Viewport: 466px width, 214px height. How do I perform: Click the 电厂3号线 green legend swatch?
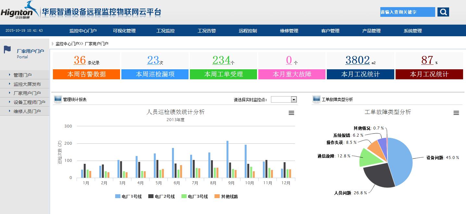(184, 196)
